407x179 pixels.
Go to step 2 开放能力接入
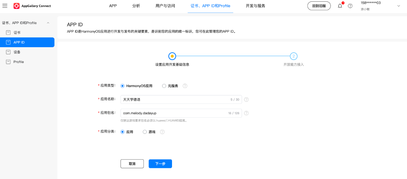(x=294, y=56)
